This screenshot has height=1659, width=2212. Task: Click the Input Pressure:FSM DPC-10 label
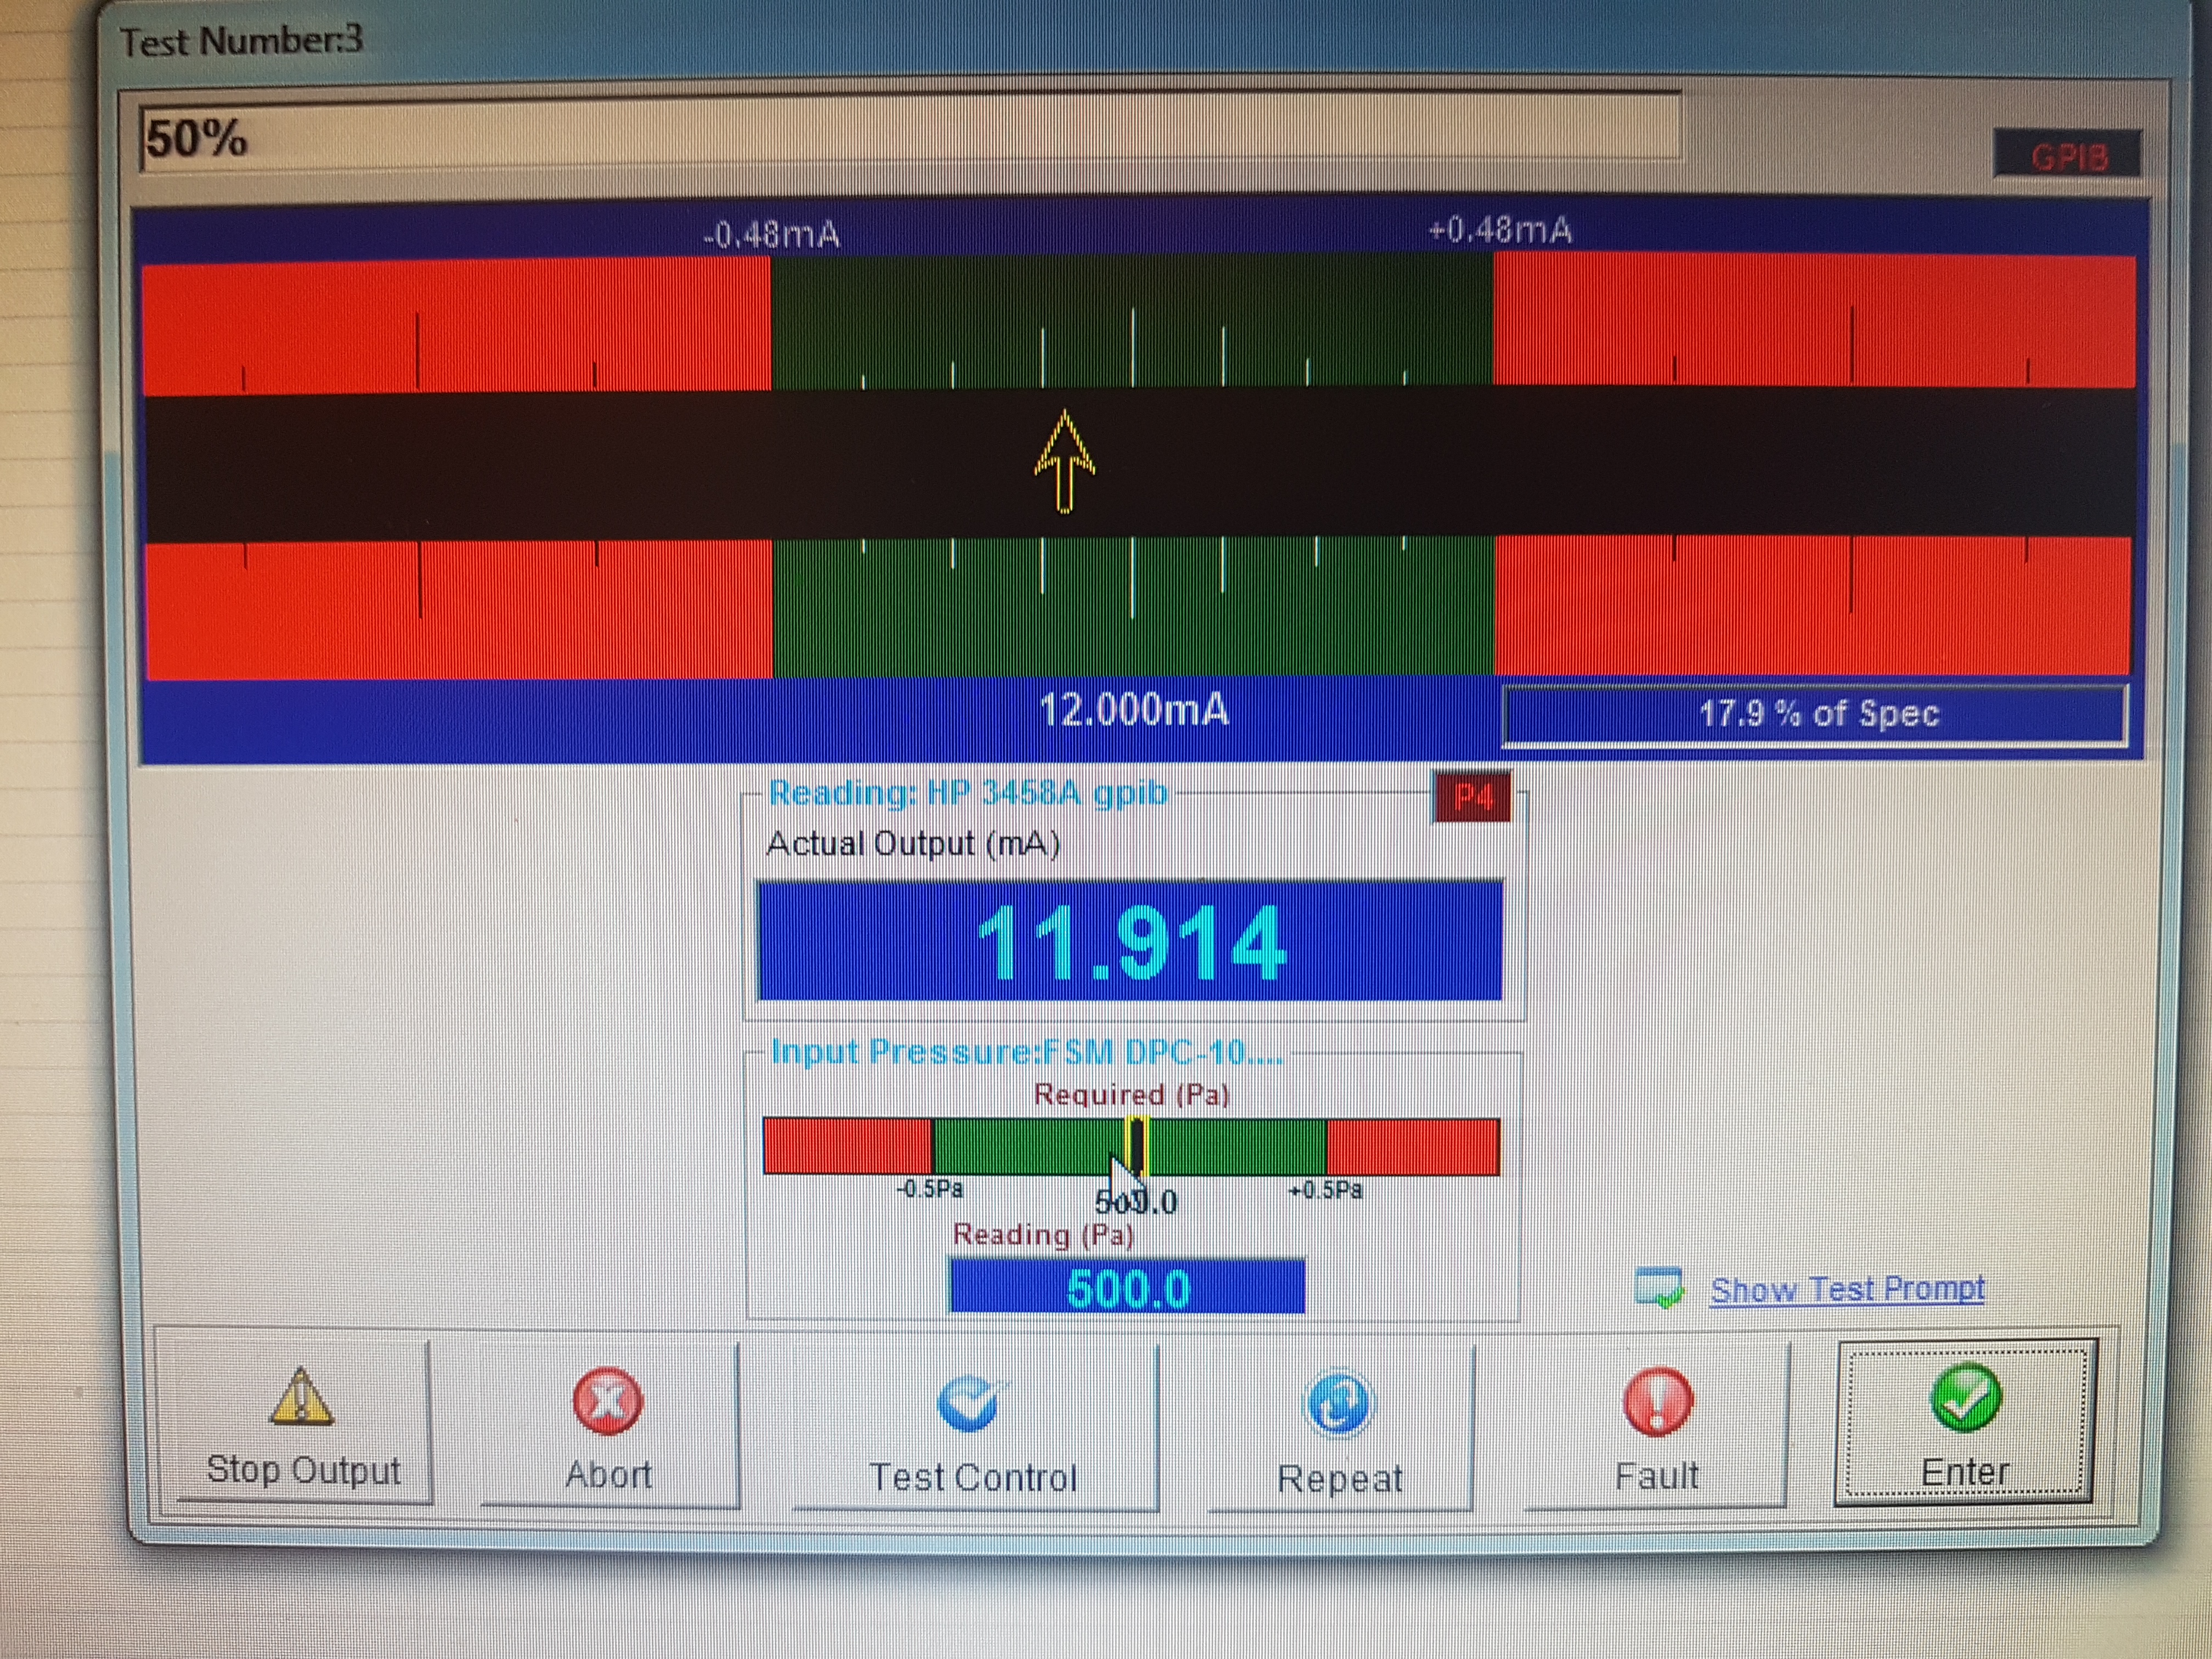tap(1026, 1051)
